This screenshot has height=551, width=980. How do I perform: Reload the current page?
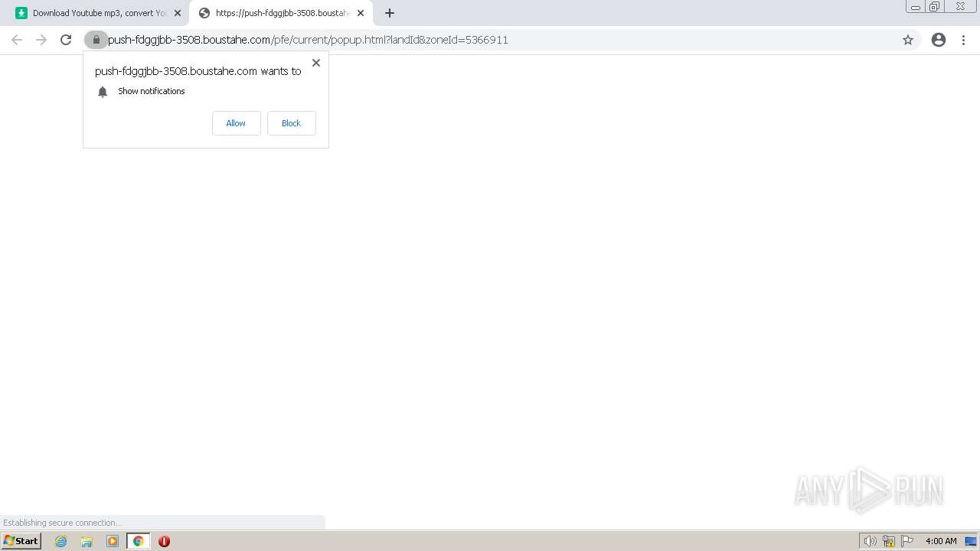click(66, 40)
